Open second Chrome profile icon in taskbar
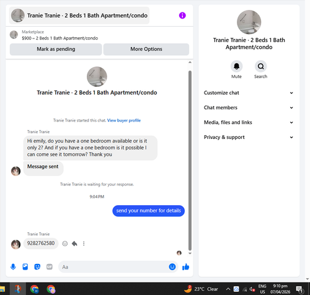The image size is (310, 295). [x=51, y=289]
